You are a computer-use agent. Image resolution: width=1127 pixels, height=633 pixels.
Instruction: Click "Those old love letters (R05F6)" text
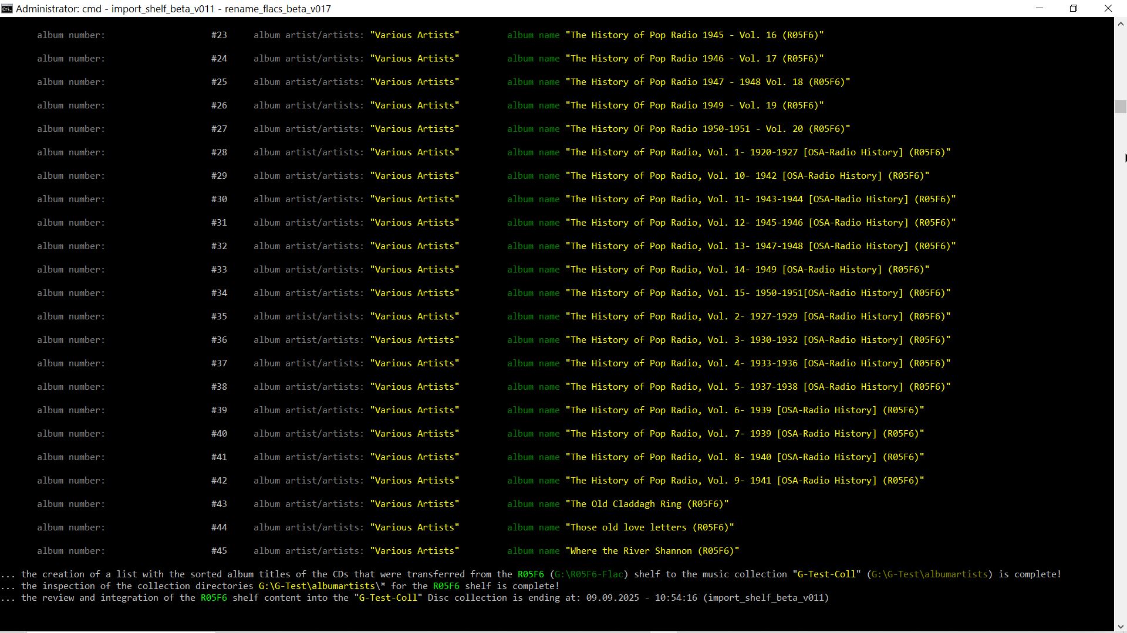pyautogui.click(x=649, y=527)
